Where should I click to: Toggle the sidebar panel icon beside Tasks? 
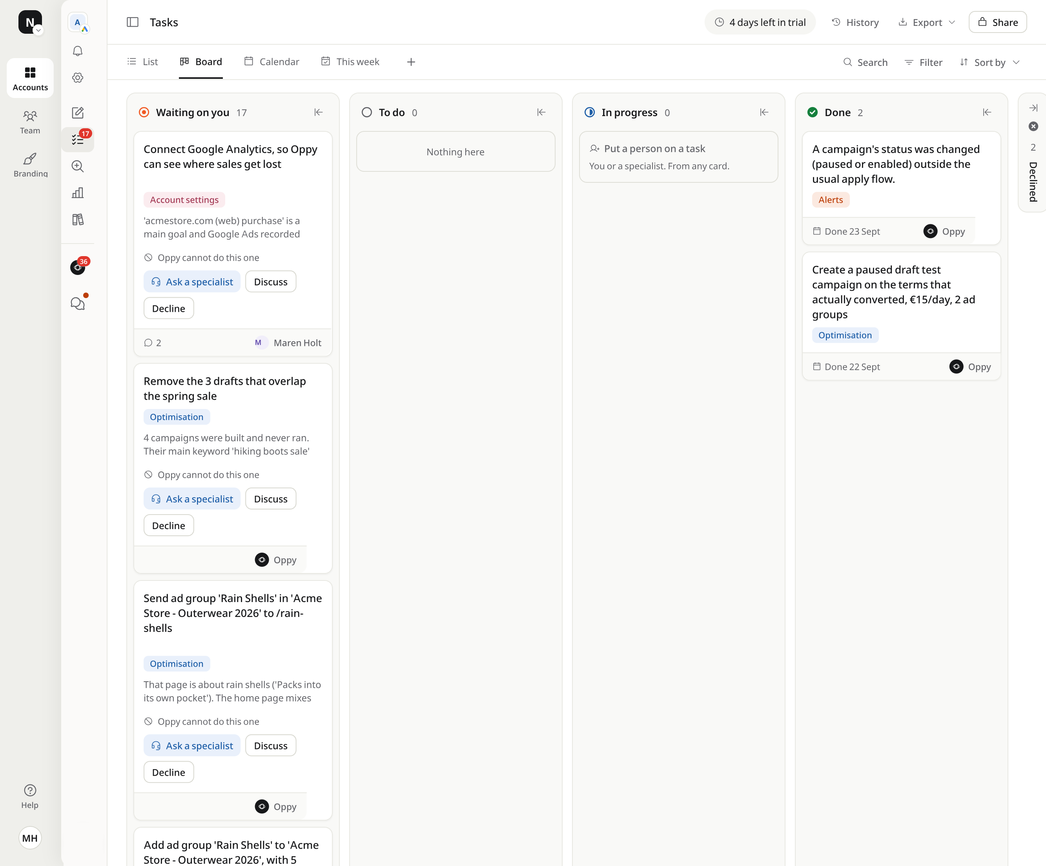(x=133, y=22)
